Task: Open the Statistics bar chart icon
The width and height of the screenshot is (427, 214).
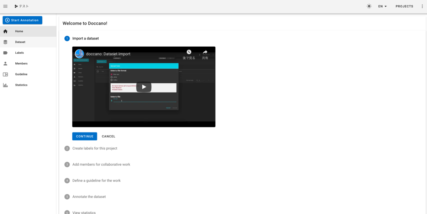Action: (5, 85)
